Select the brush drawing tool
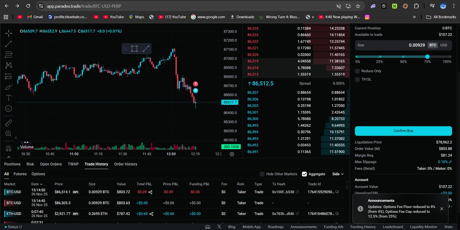460x230 pixels. pyautogui.click(x=8, y=87)
